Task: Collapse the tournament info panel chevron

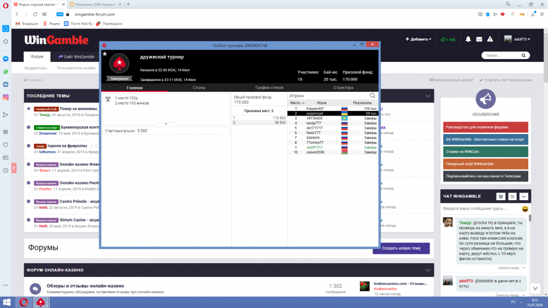Action: click(x=166, y=124)
